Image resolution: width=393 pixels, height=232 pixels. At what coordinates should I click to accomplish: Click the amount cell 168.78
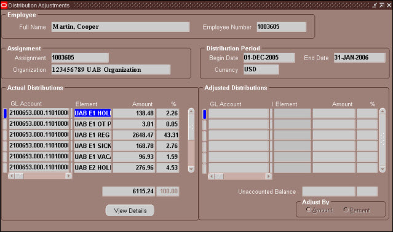point(134,145)
